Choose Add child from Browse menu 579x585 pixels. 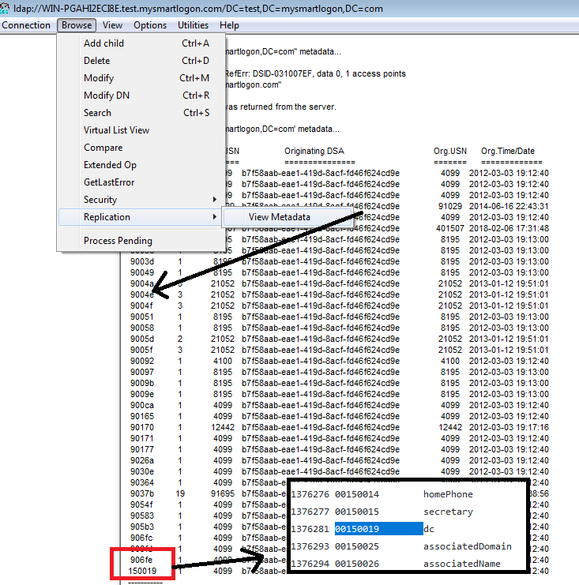click(x=142, y=43)
